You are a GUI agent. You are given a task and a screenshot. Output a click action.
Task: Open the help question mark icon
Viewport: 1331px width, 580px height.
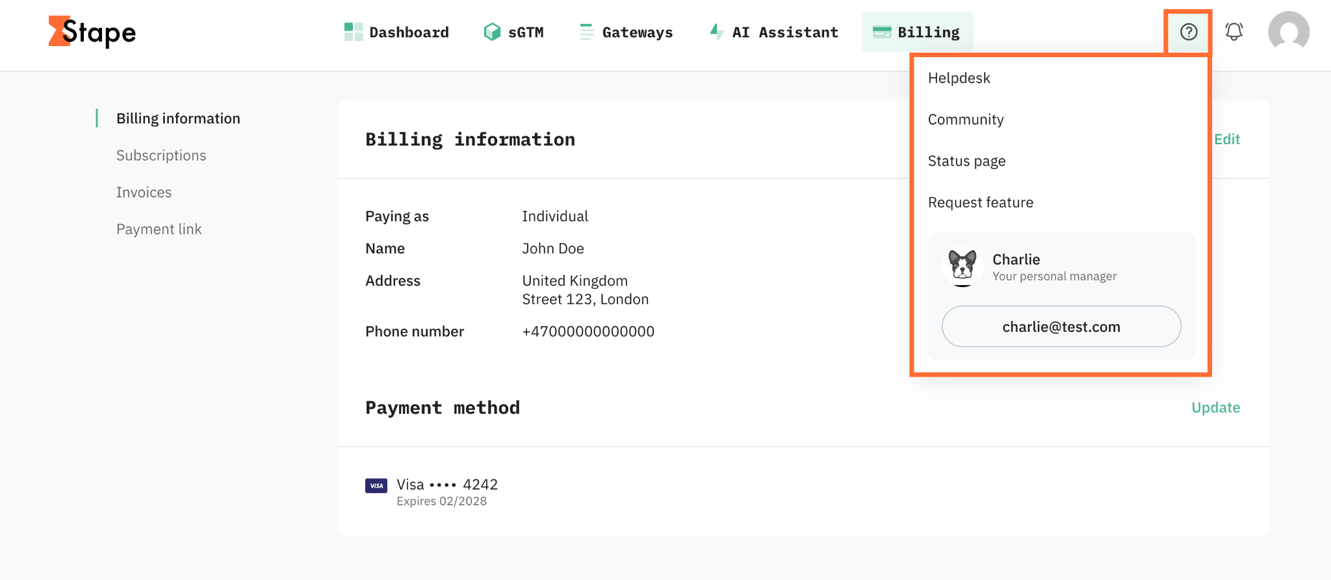[1189, 32]
